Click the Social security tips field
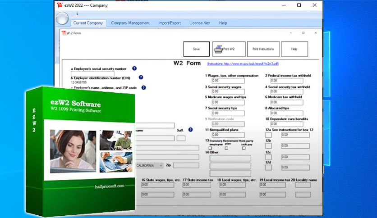Screen dimensions: 377x218 point(228,113)
